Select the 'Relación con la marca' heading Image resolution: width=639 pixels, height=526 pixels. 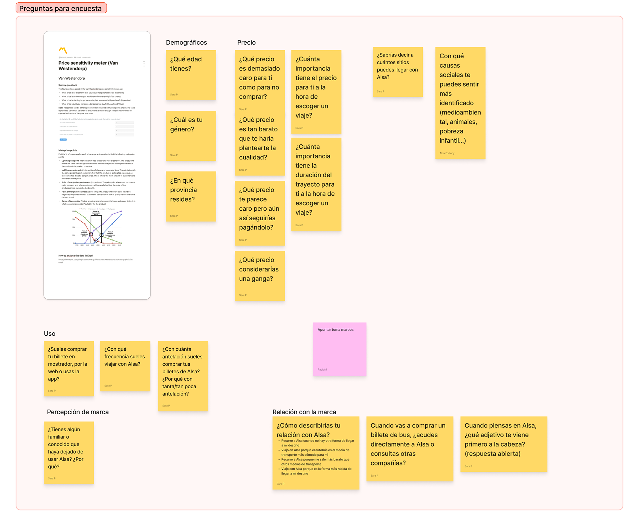304,412
